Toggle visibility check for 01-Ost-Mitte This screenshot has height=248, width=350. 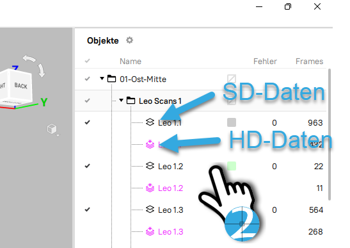coord(87,79)
